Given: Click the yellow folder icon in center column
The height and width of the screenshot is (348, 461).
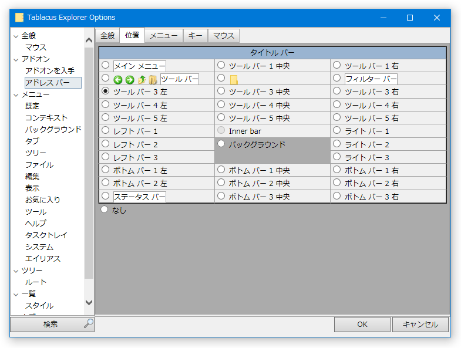Looking at the screenshot, I should point(234,80).
